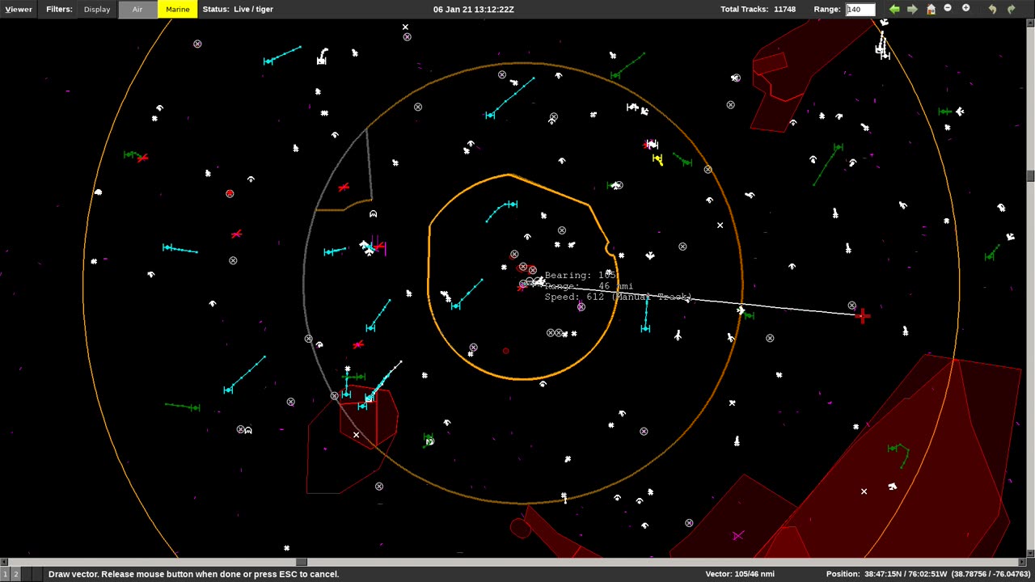
Task: Go to previous view with green left arrow
Action: click(894, 9)
